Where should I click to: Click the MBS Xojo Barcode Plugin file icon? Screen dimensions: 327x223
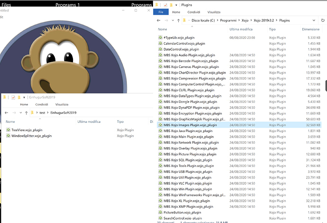[160, 61]
